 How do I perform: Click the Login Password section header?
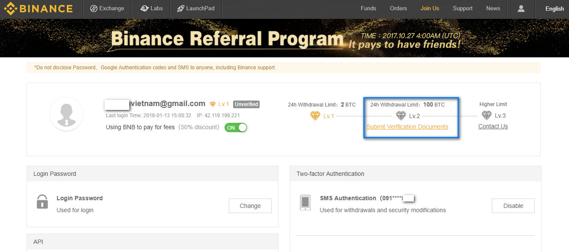(x=153, y=174)
